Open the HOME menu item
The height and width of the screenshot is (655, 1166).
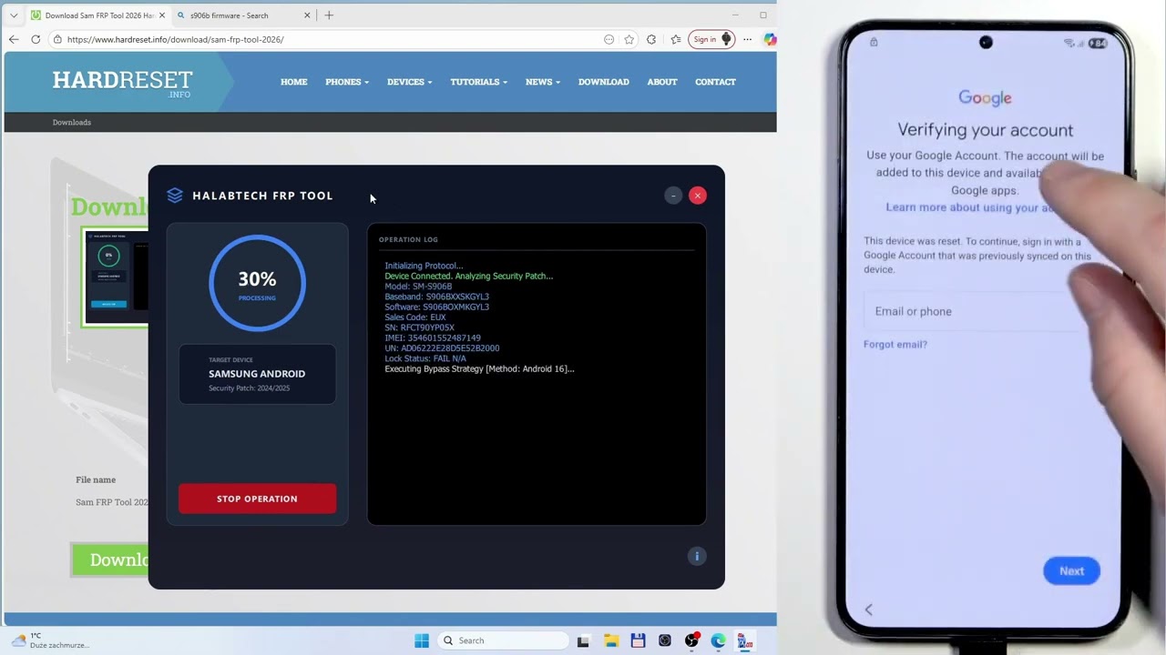click(x=293, y=82)
